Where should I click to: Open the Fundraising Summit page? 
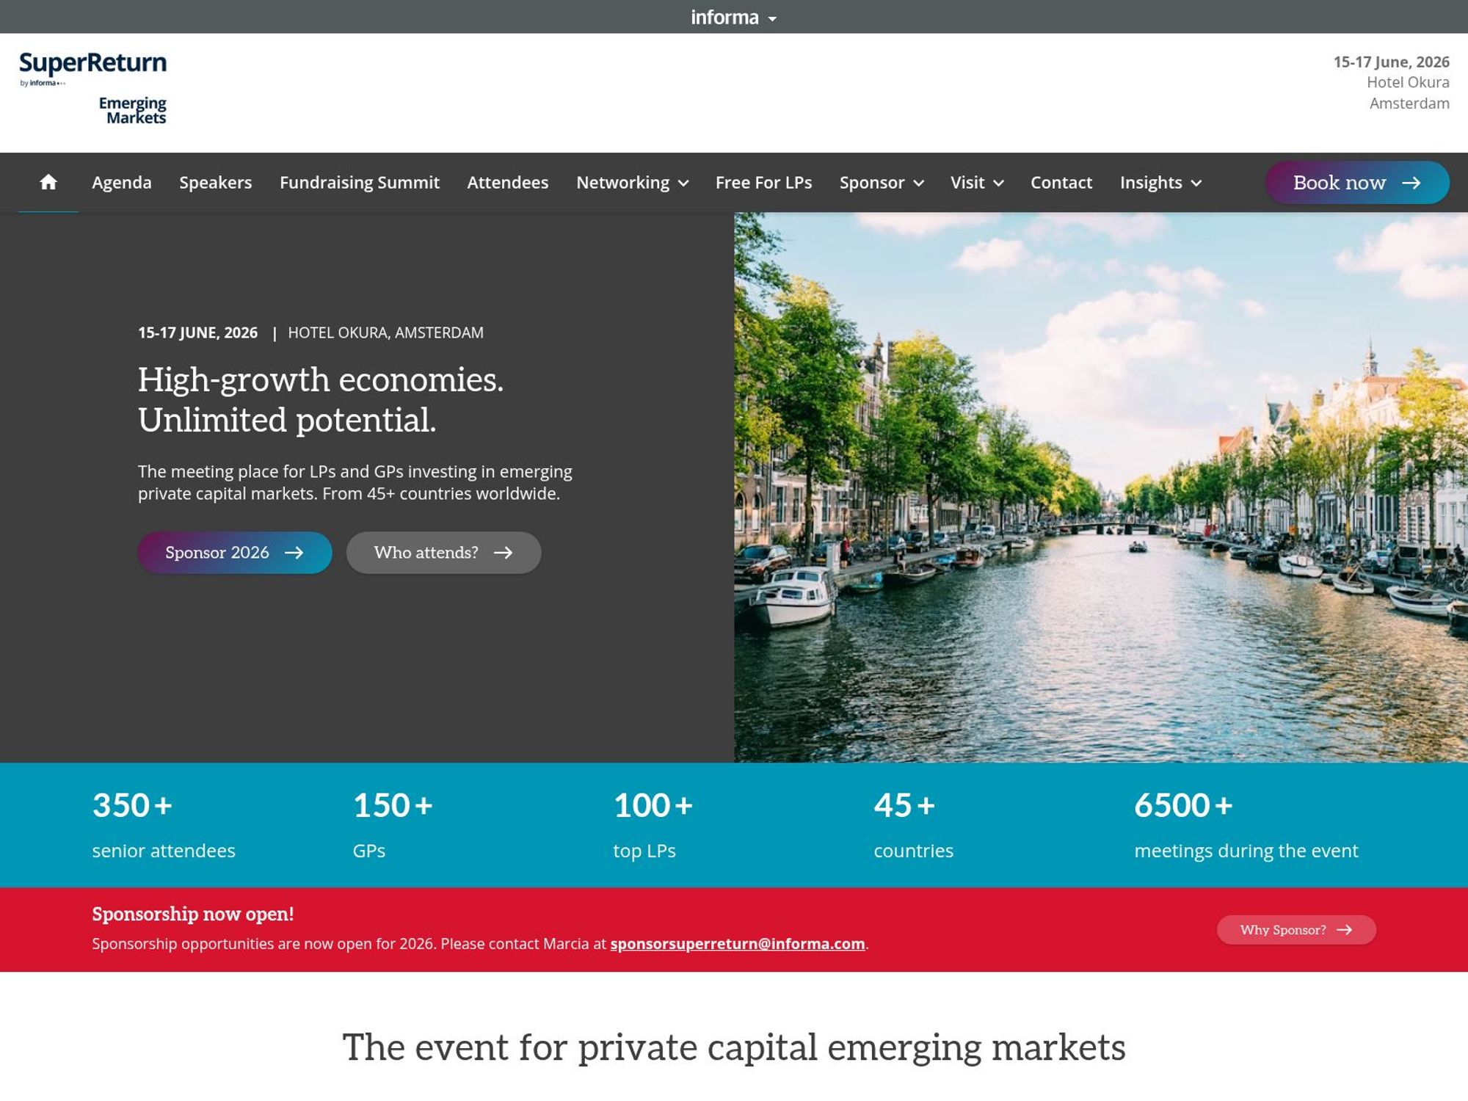coord(360,182)
